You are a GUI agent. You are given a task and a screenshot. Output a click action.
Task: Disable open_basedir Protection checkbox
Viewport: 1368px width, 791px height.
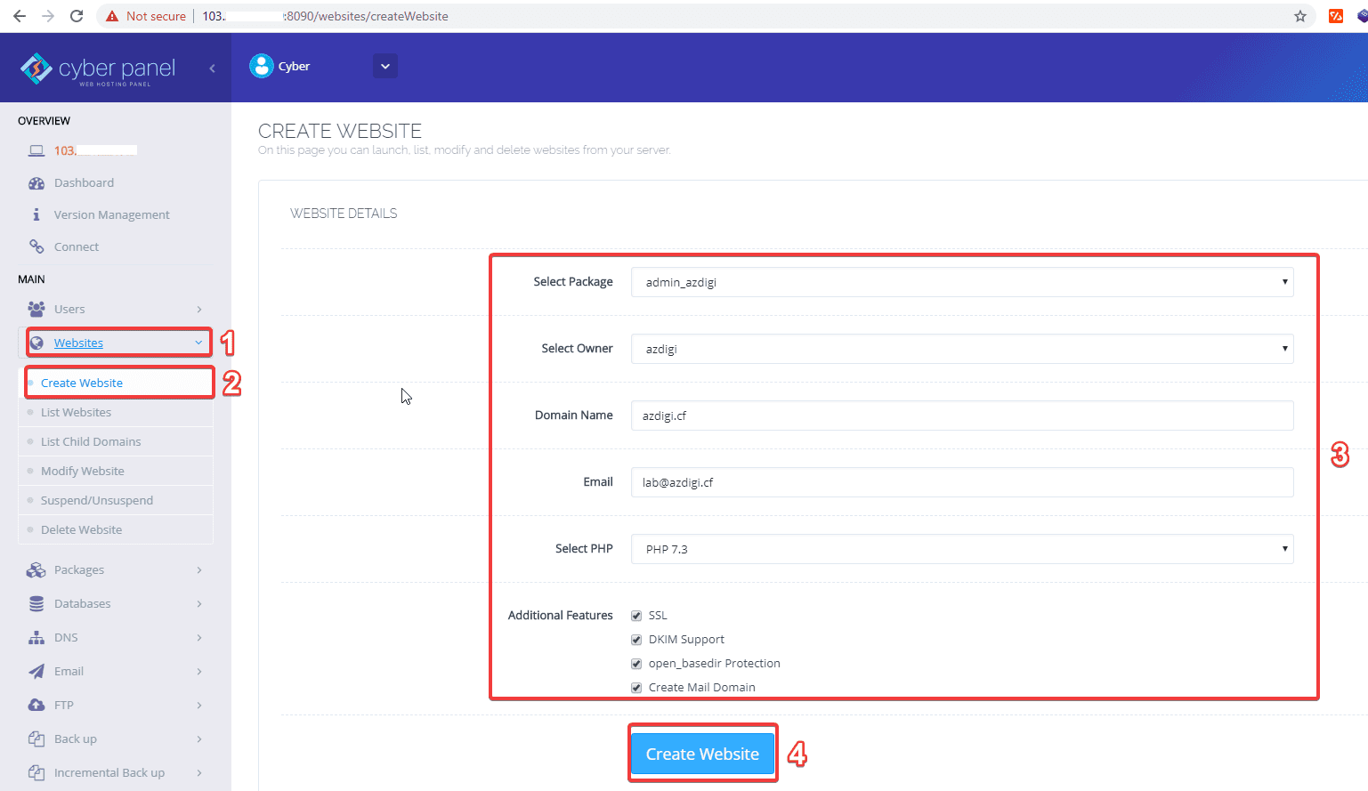coord(636,664)
